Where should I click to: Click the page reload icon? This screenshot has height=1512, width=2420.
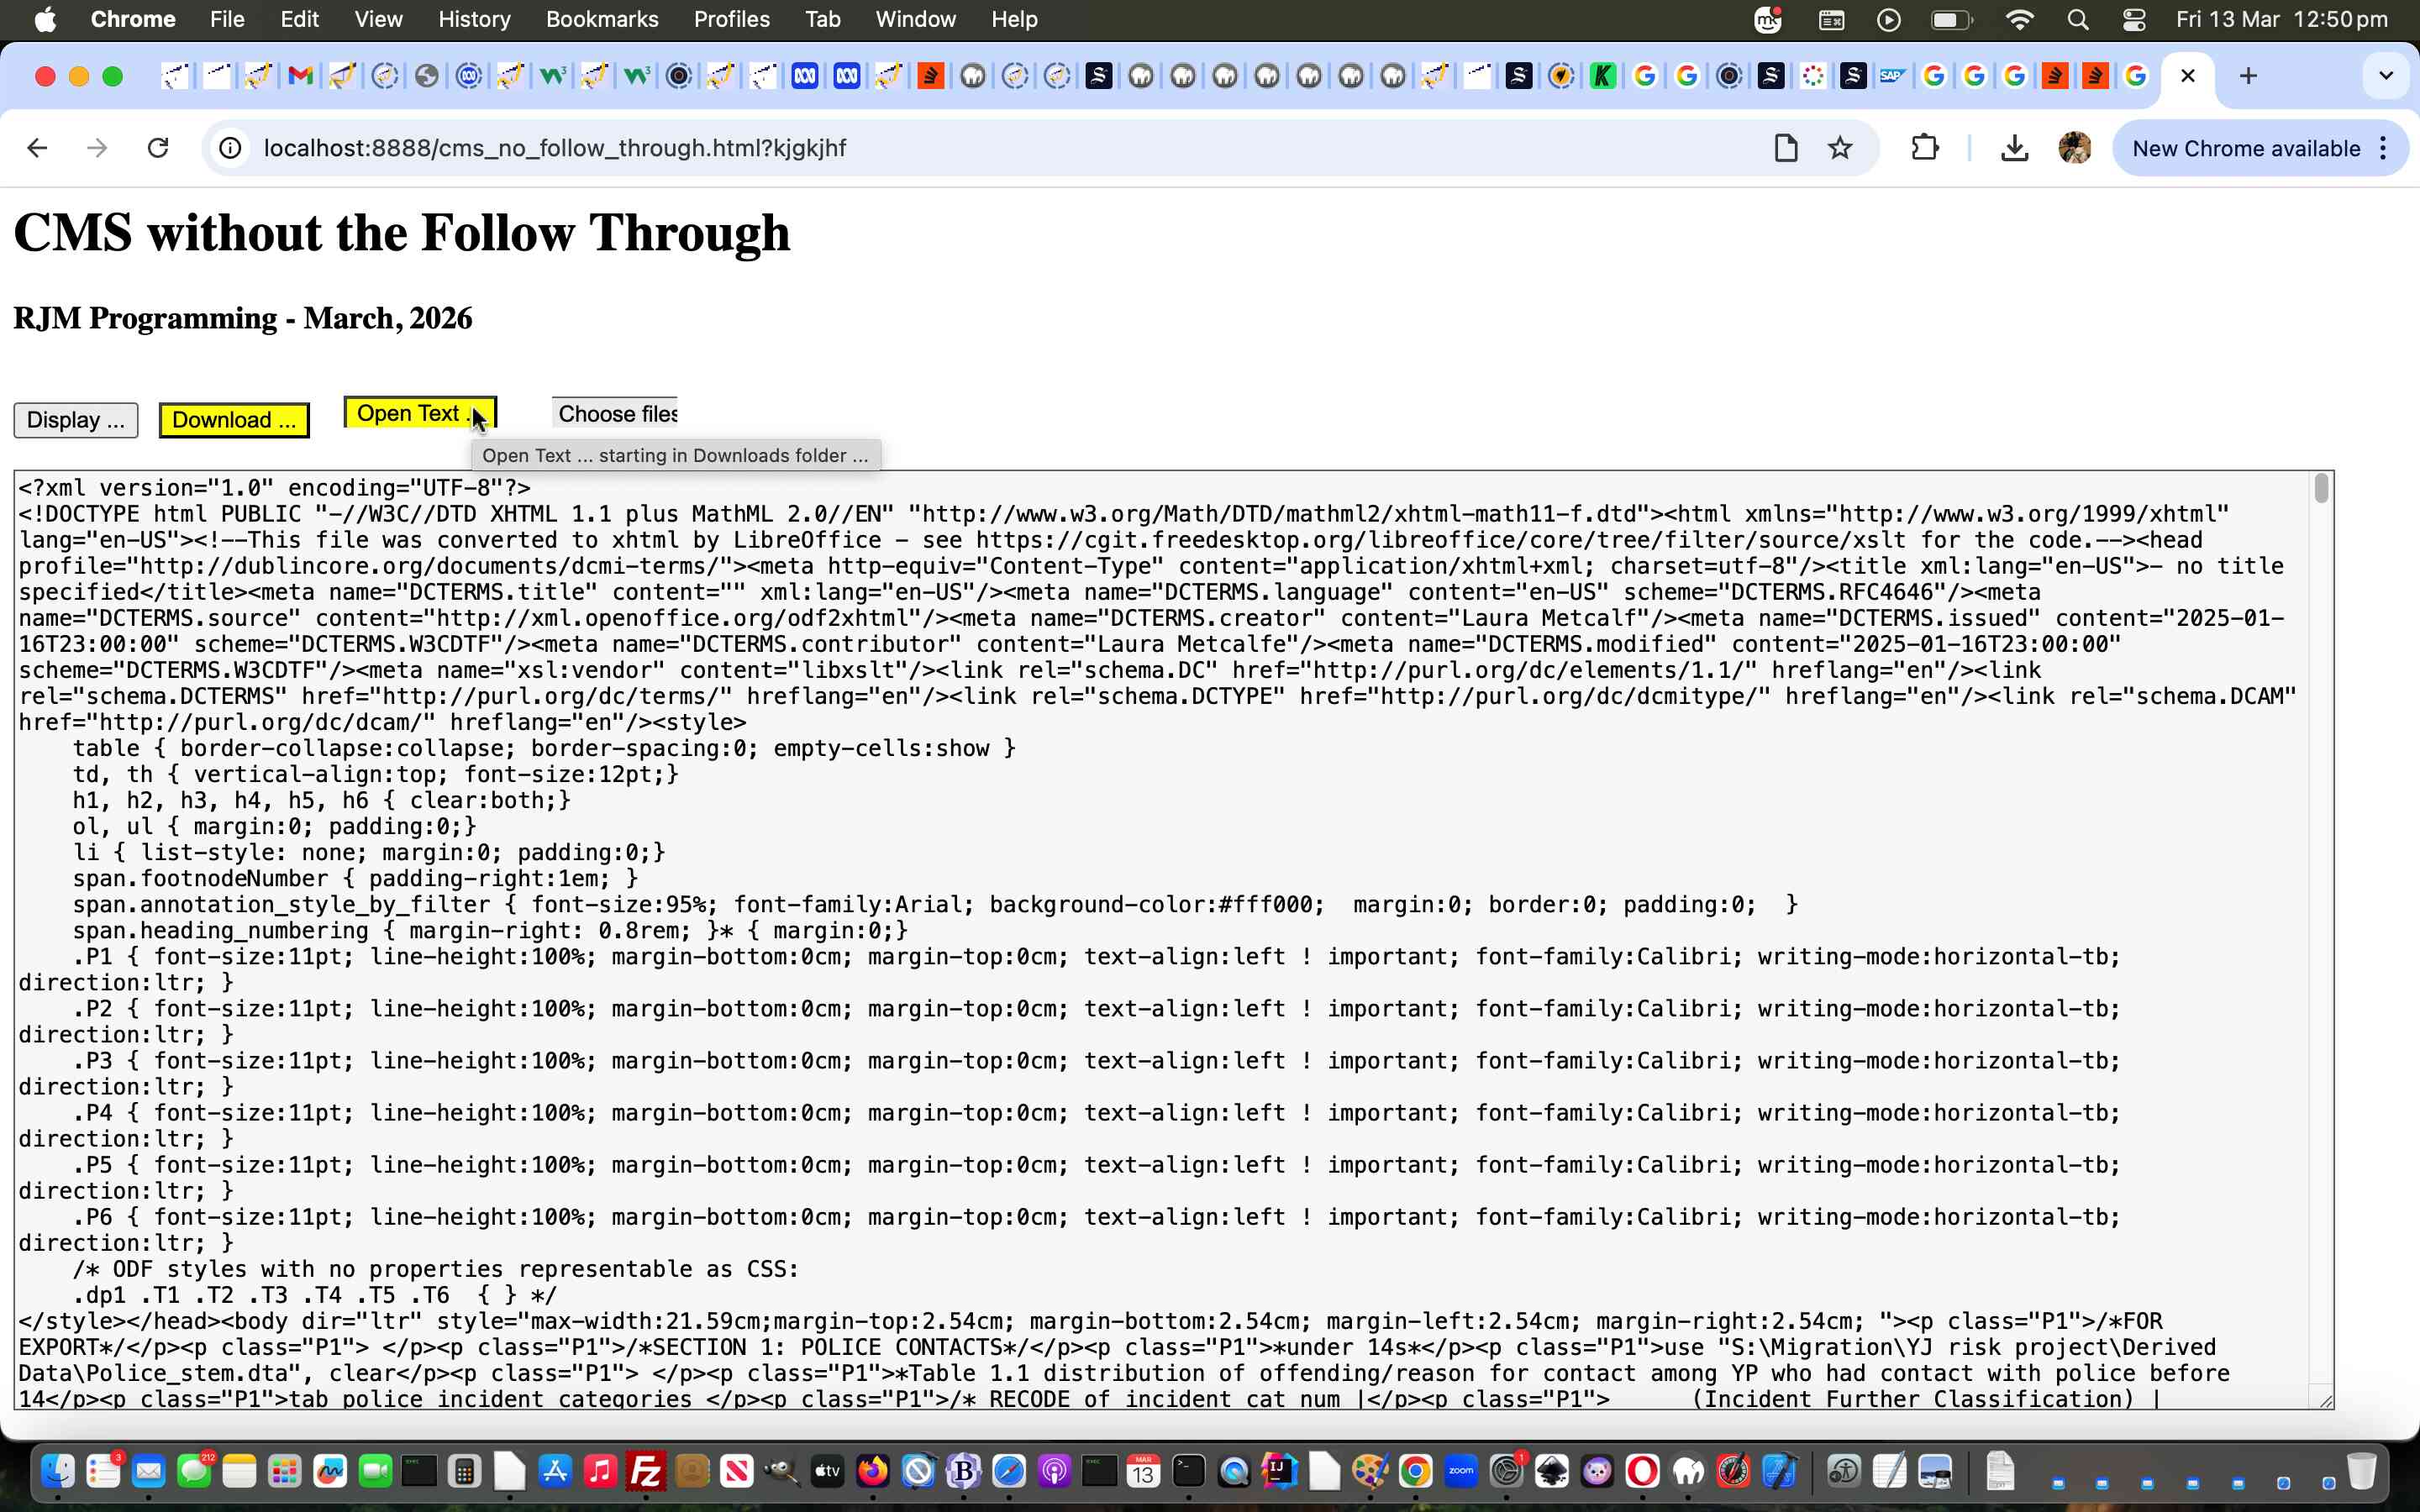pos(158,148)
